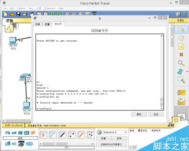Choose the Wireless Devices category icon
Viewport: 189px width, 151px height.
pos(26,133)
